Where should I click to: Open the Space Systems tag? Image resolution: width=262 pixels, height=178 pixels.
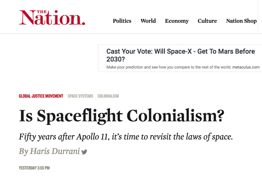point(80,96)
